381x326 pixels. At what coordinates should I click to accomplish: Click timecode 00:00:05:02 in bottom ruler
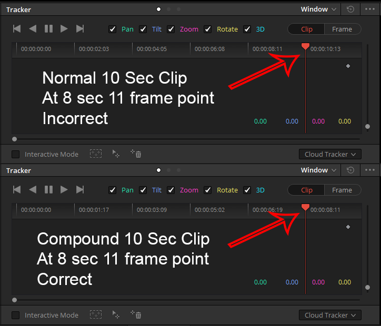tap(209, 210)
